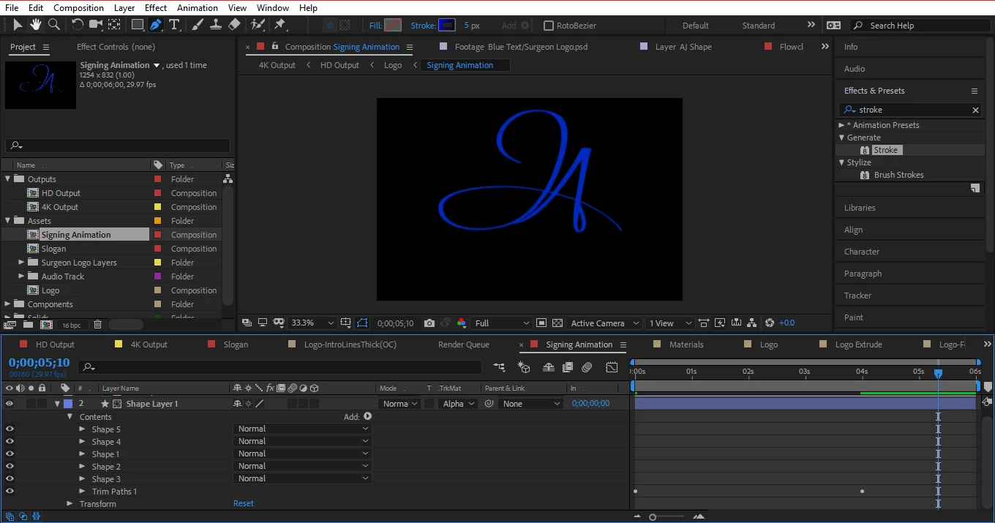The height and width of the screenshot is (523, 995).
Task: Select the Horizontal Type tool
Action: (x=175, y=25)
